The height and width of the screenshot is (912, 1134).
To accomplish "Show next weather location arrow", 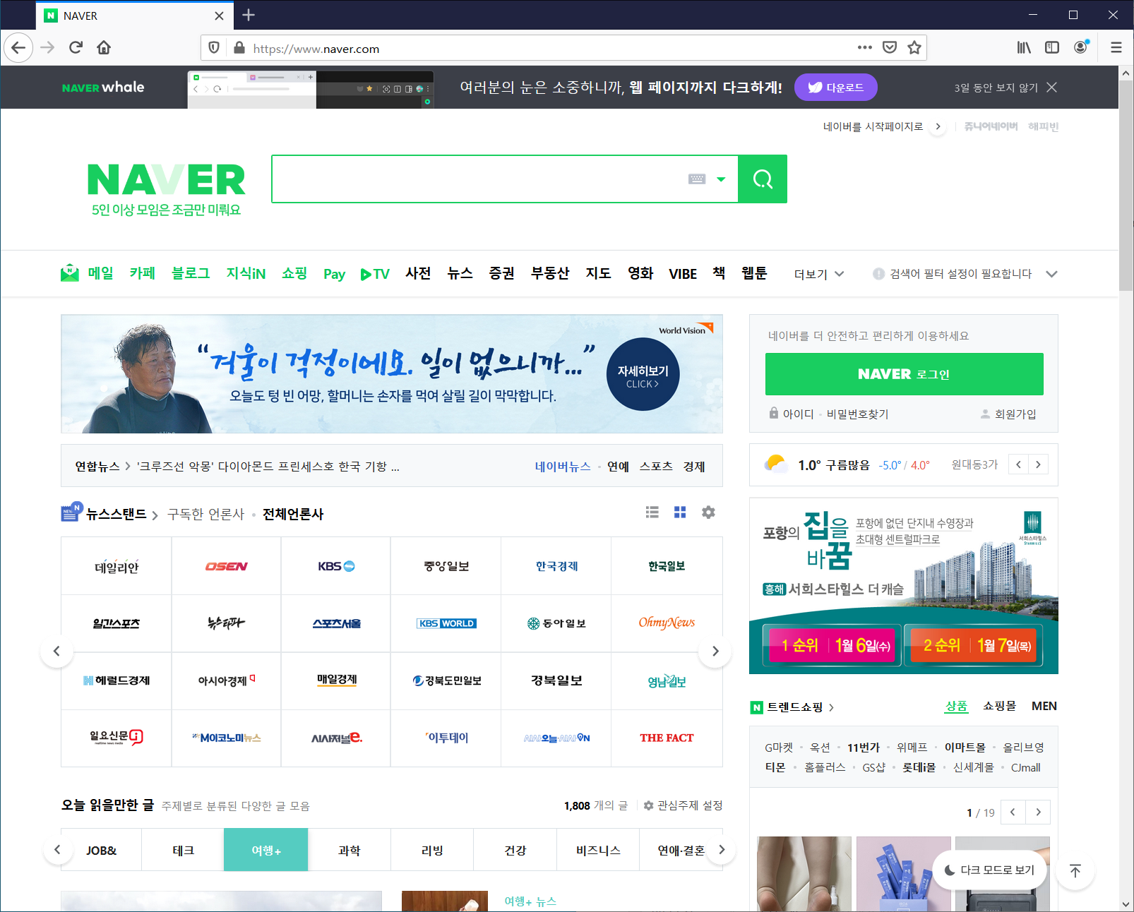I will pos(1038,464).
